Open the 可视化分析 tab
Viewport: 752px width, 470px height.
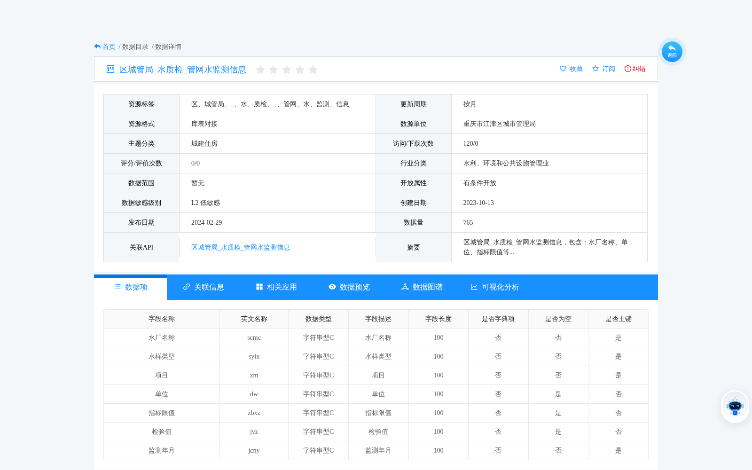(495, 287)
